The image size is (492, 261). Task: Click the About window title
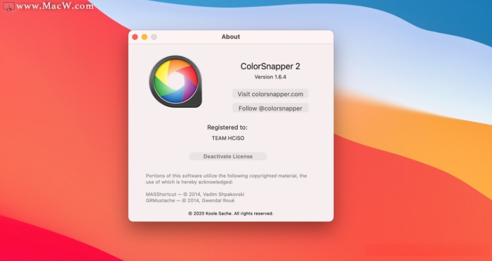click(x=231, y=37)
